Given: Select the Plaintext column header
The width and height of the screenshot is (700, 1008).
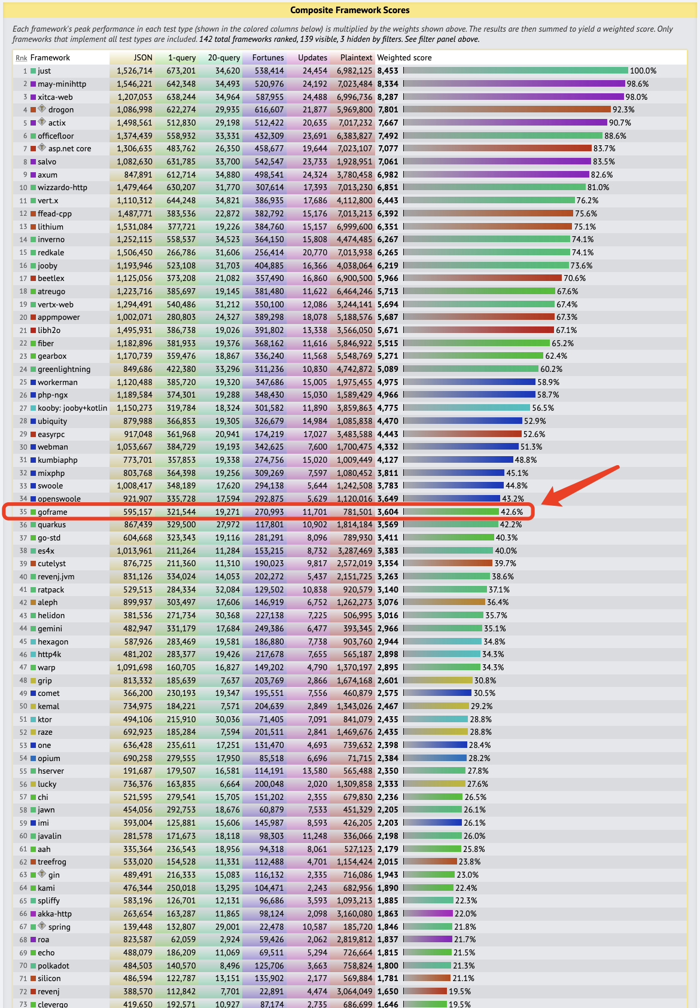Looking at the screenshot, I should coord(356,58).
